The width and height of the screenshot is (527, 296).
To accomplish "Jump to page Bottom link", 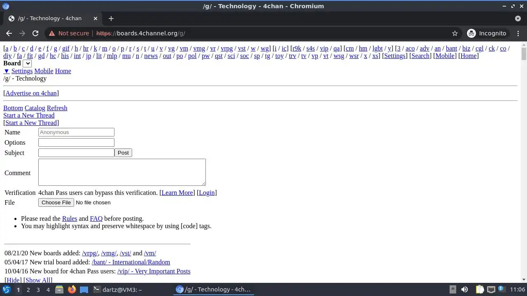I will (13, 108).
